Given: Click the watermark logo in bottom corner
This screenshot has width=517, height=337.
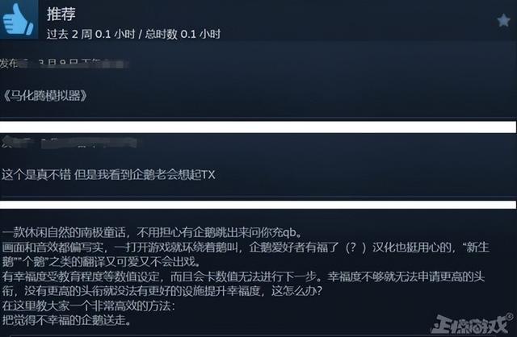Looking at the screenshot, I should 469,323.
